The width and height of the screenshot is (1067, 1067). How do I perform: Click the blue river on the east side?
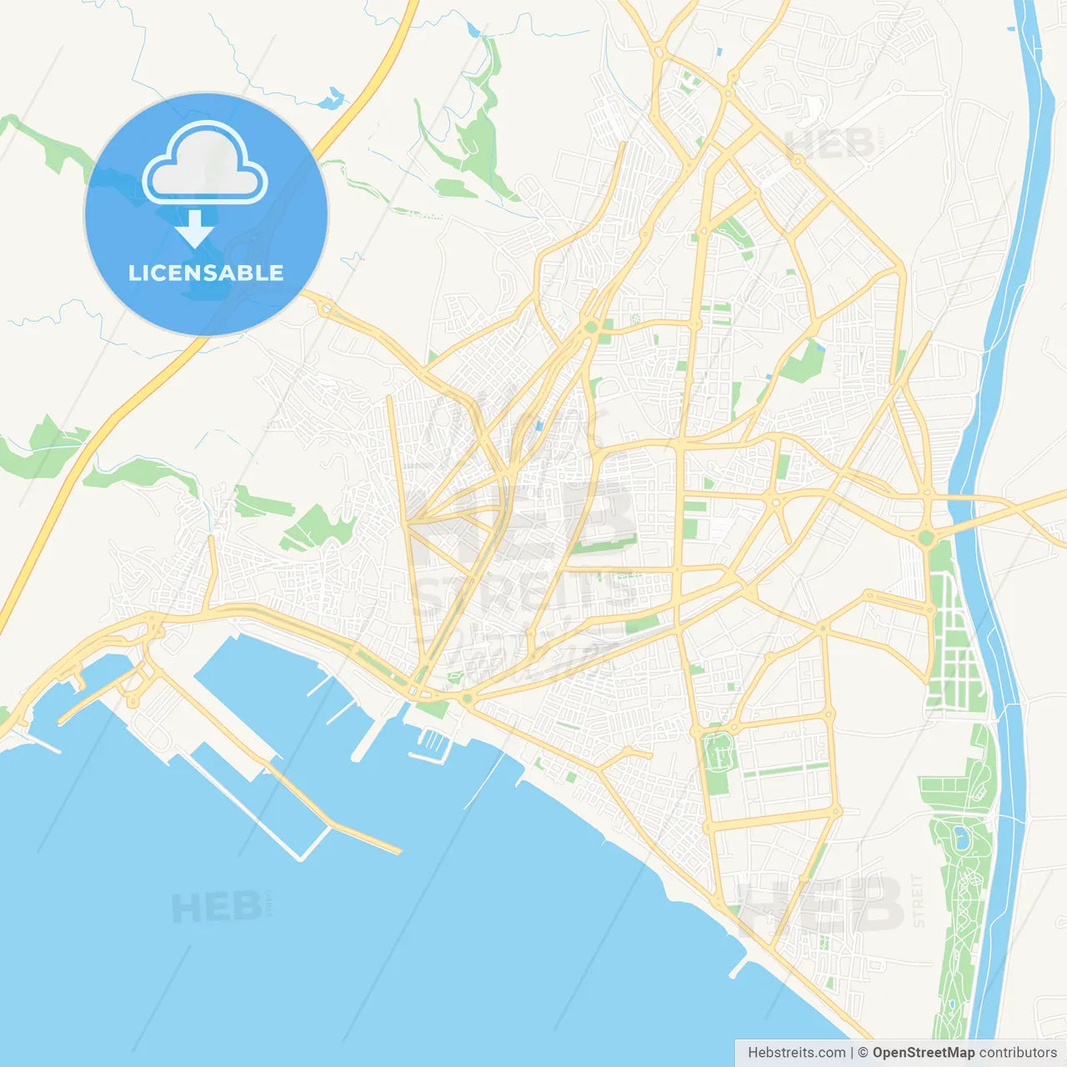pyautogui.click(x=996, y=533)
